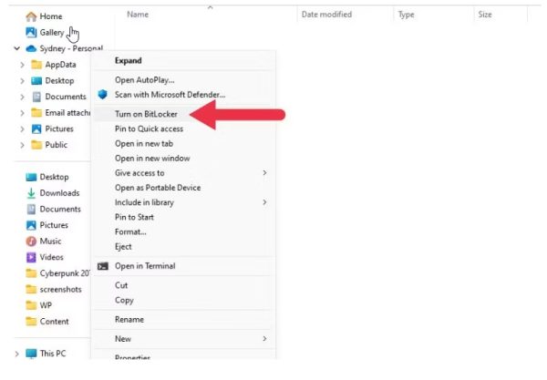This screenshot has height=380, width=547.
Task: Click the Music icon
Action: (31, 241)
